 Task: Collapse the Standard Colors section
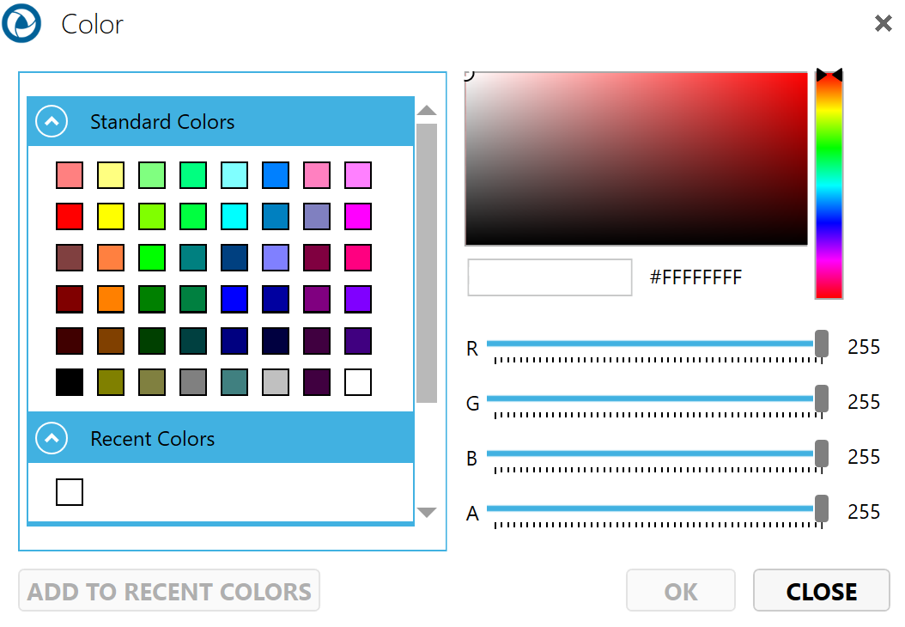(x=52, y=122)
